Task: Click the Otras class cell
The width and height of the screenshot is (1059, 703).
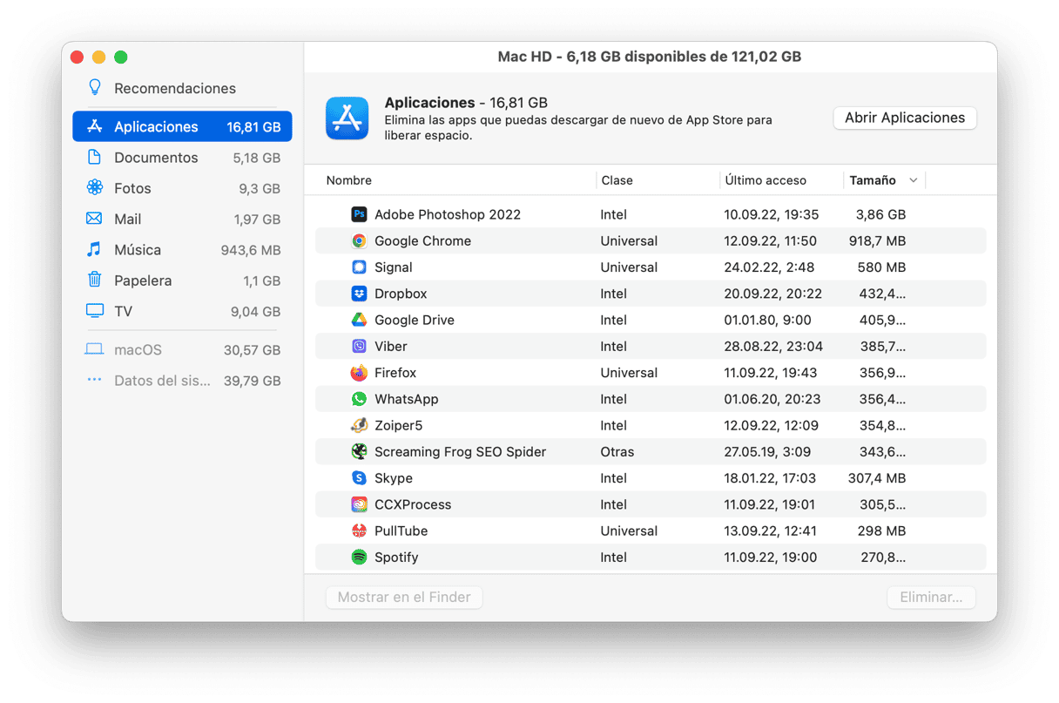Action: point(617,452)
